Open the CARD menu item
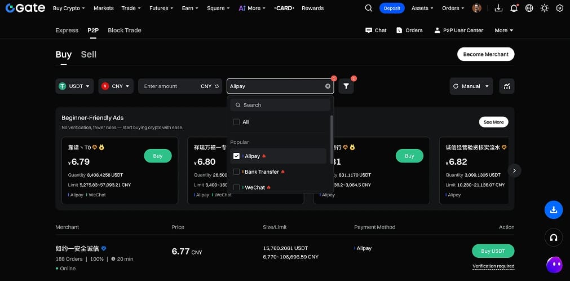This screenshot has height=281, width=570. pos(284,8)
